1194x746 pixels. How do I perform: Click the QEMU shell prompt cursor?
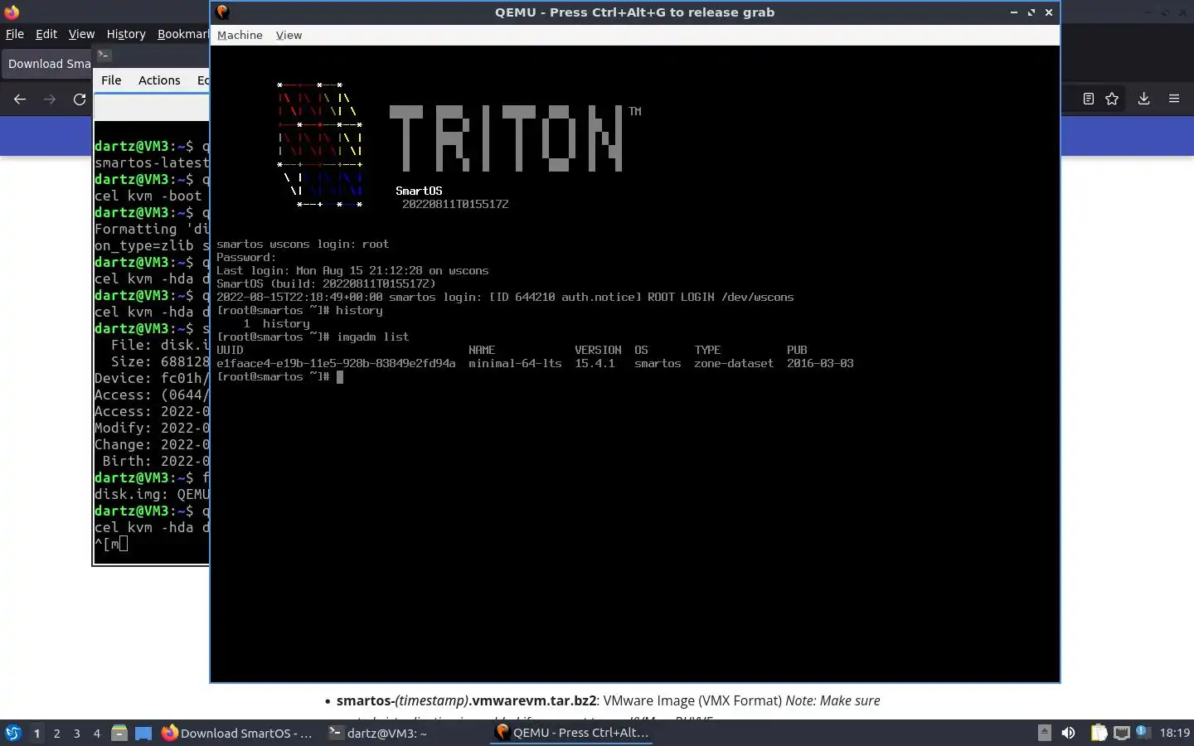pyautogui.click(x=339, y=376)
